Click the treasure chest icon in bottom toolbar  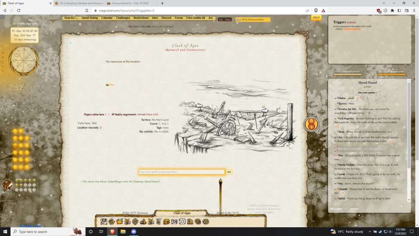(x=166, y=221)
